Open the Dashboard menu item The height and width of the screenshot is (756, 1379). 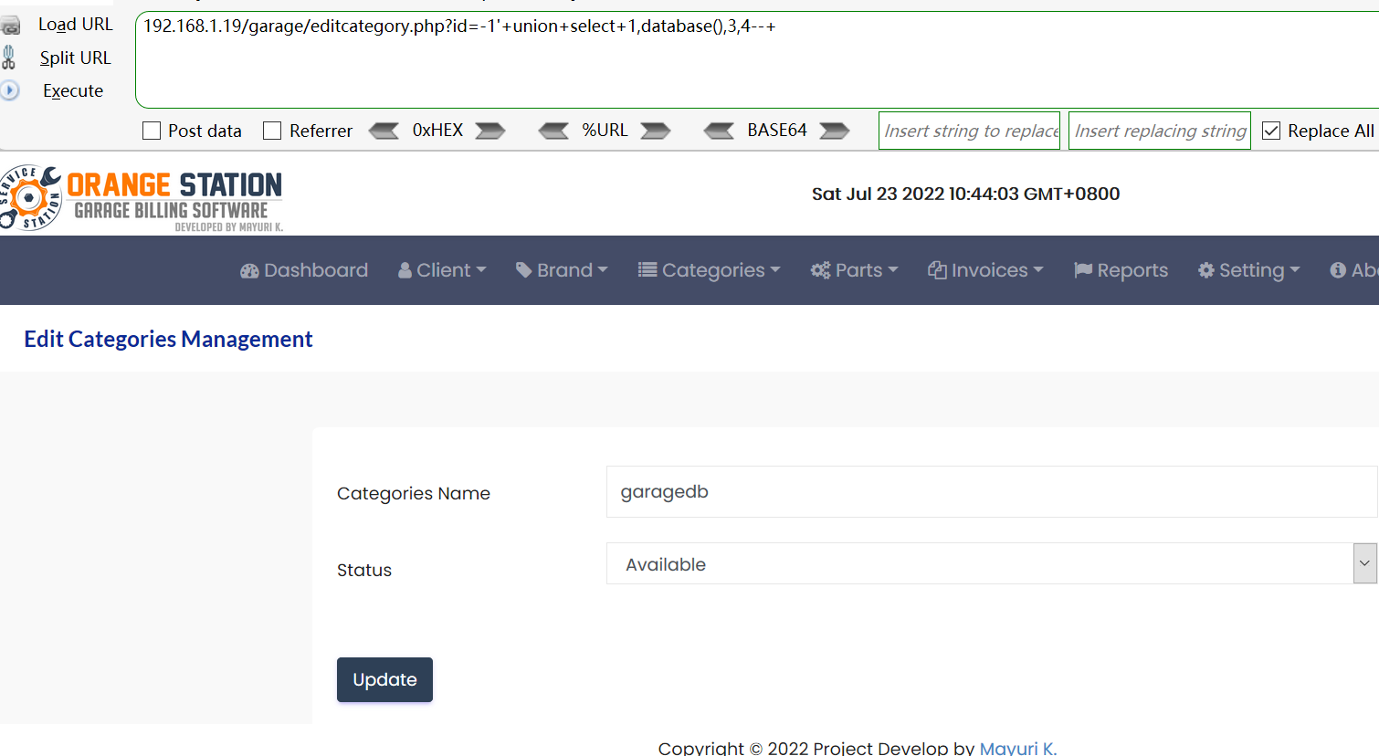[x=304, y=270]
